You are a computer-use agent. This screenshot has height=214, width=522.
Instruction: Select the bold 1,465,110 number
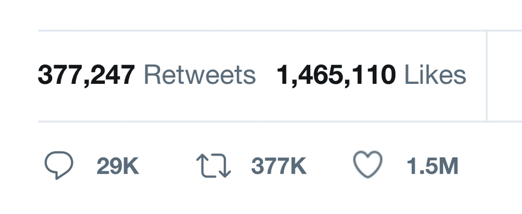336,75
